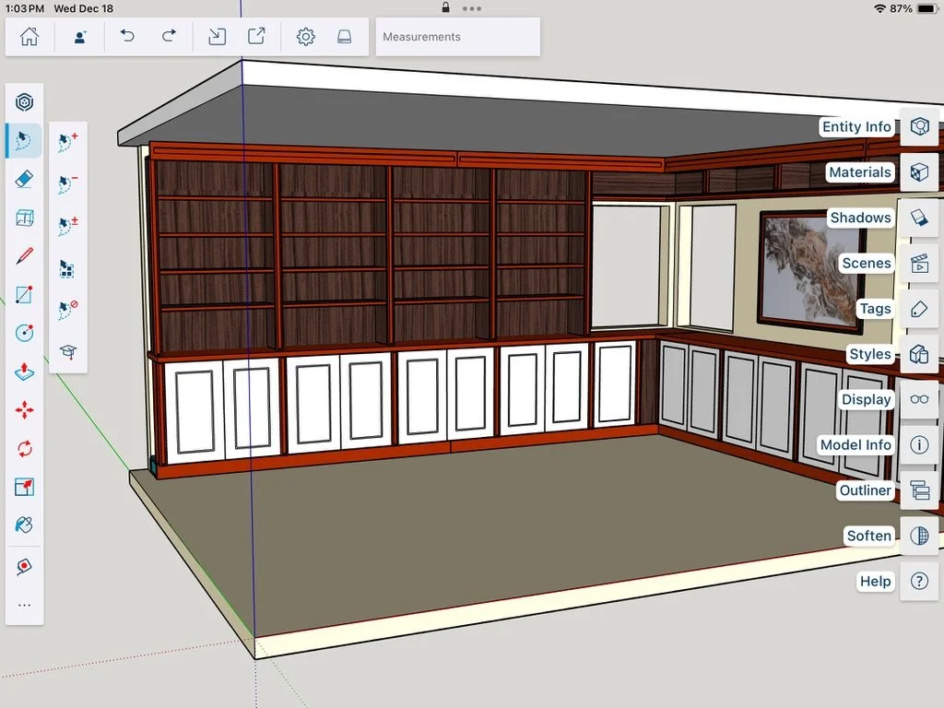
Task: Open the Model Info panel icon
Action: [x=919, y=445]
